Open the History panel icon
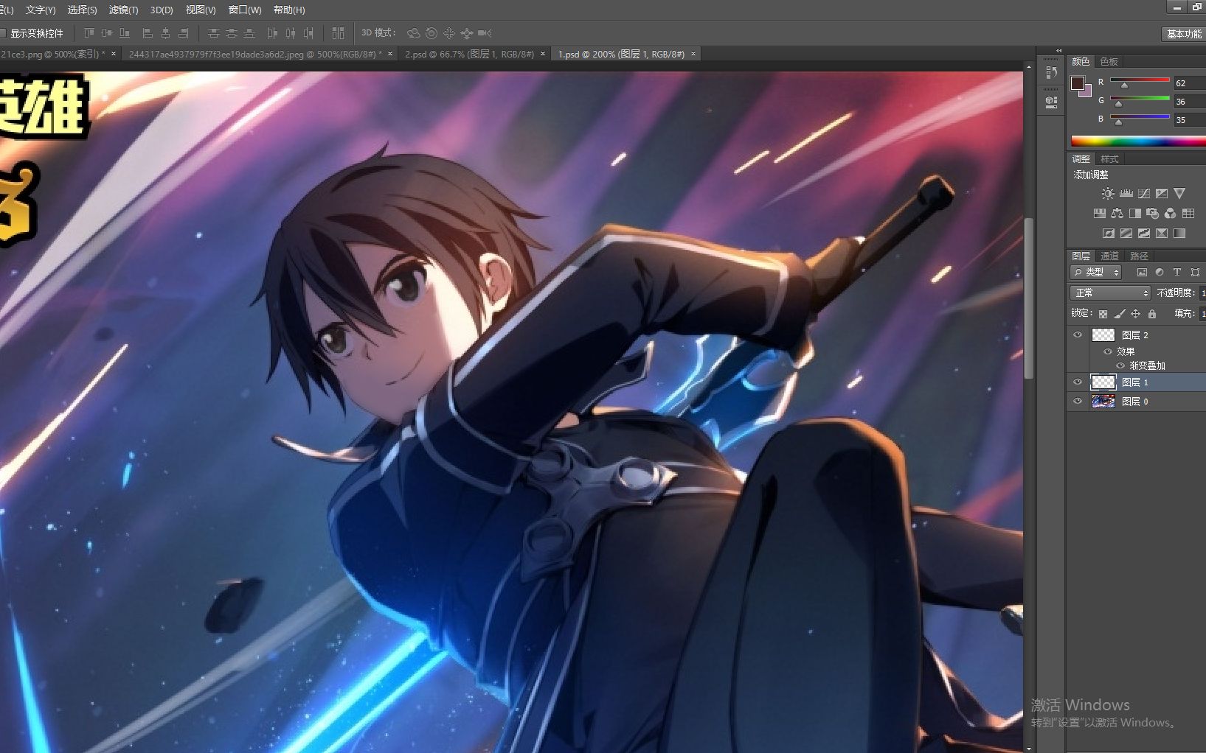The image size is (1206, 753). pos(1051,72)
